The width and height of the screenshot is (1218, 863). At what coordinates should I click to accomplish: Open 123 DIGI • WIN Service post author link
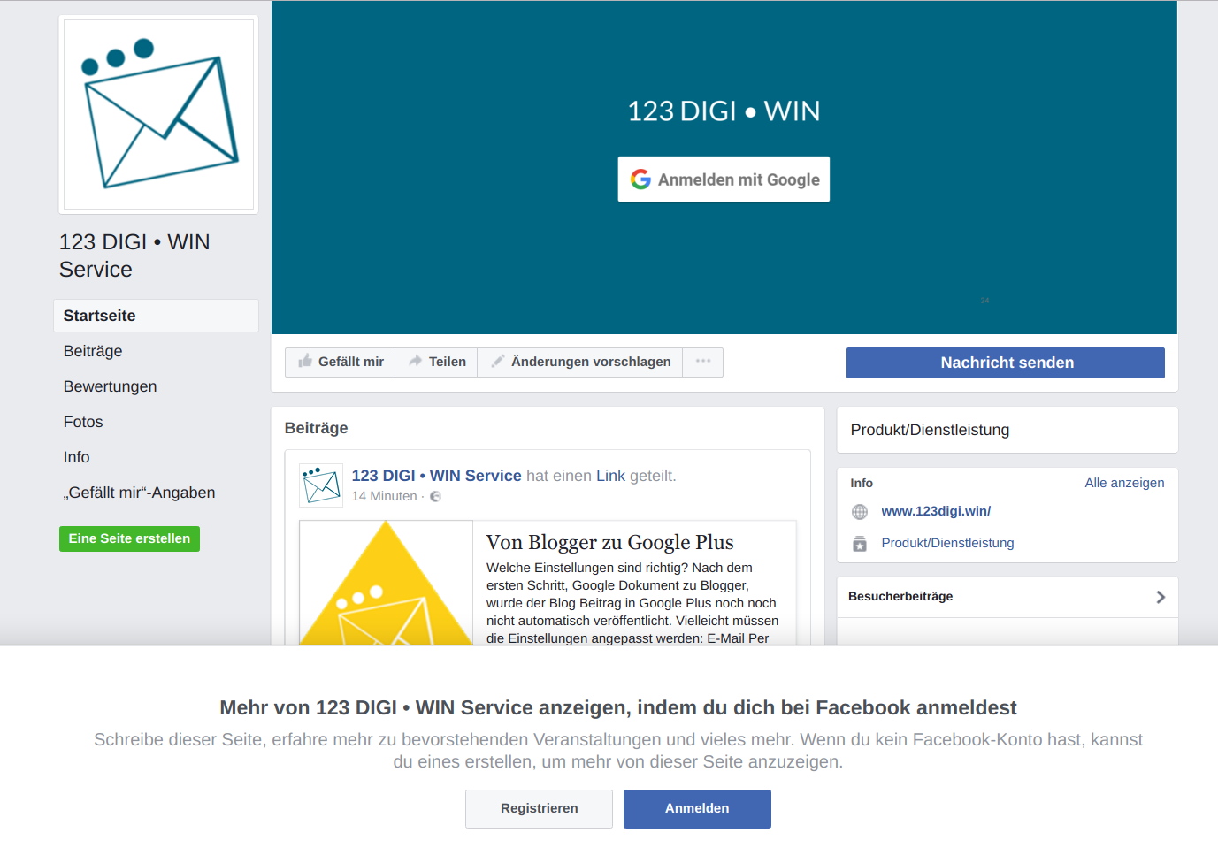436,476
